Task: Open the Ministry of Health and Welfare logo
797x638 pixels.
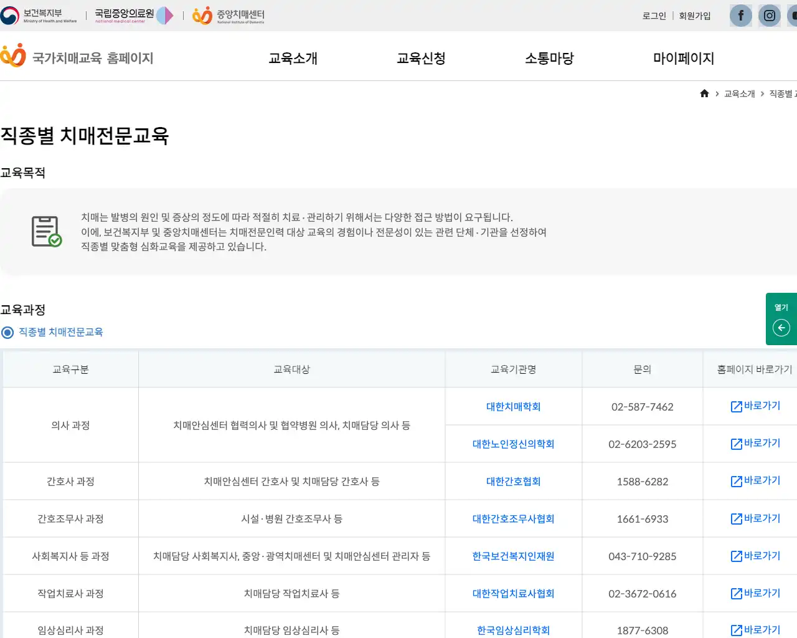Action: pyautogui.click(x=39, y=16)
